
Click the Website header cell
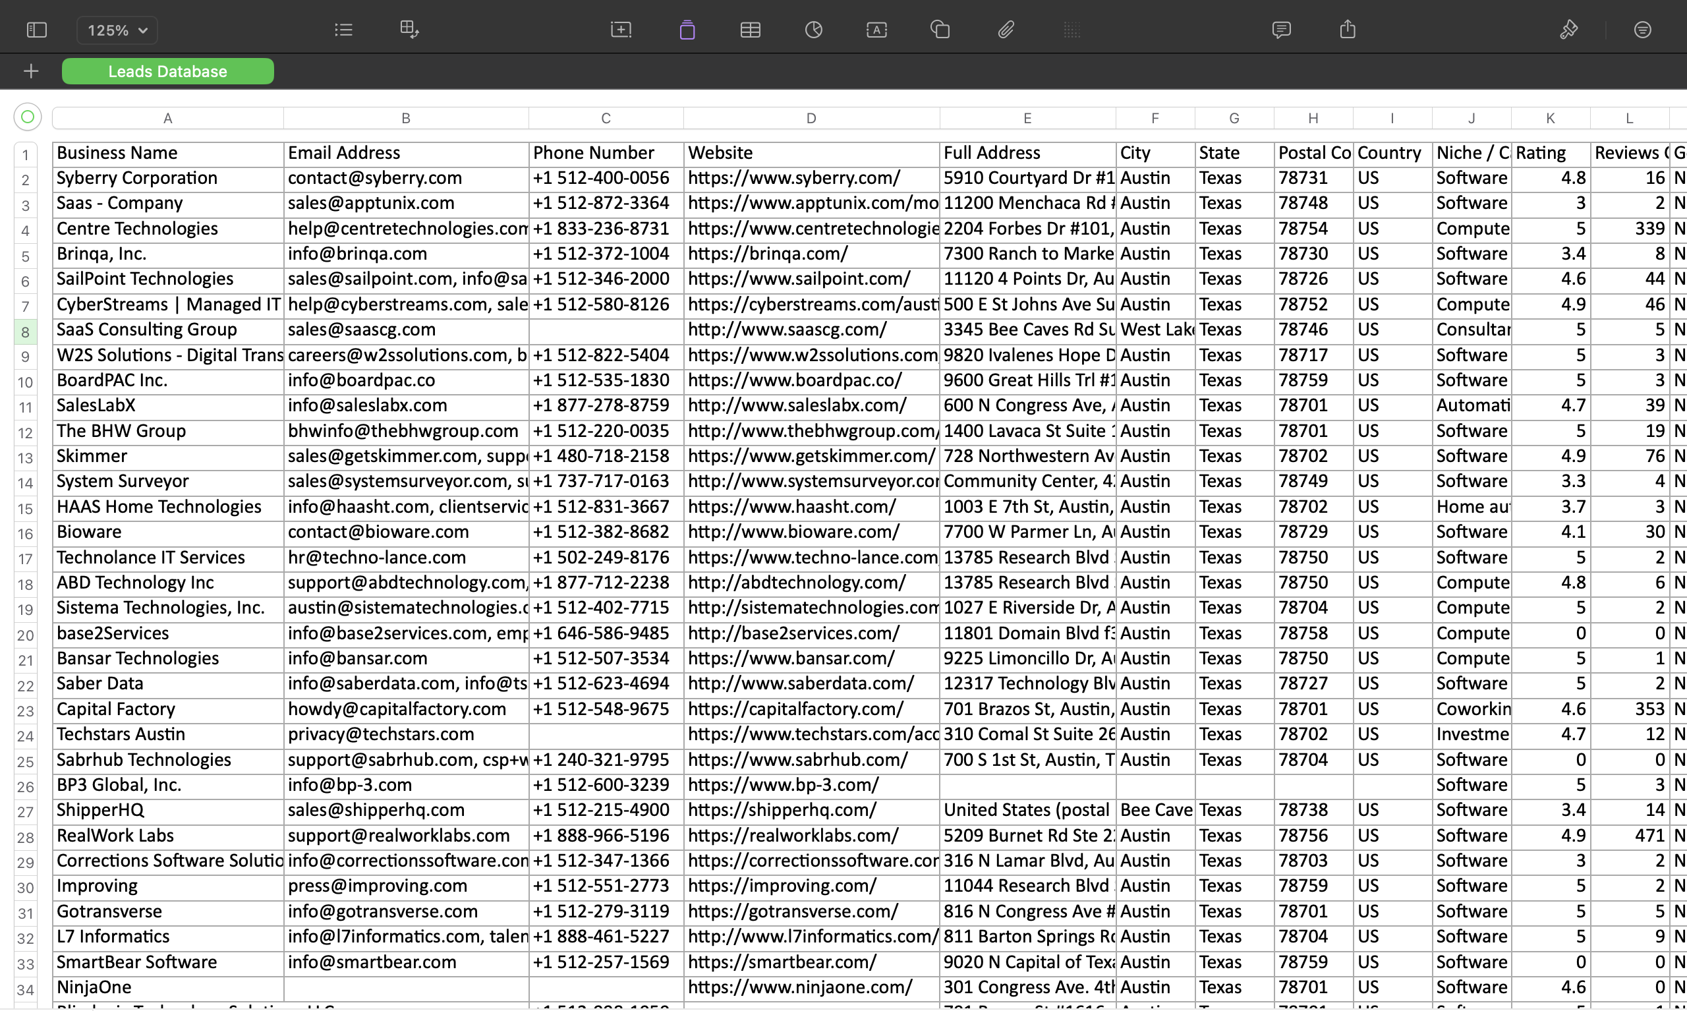811,154
